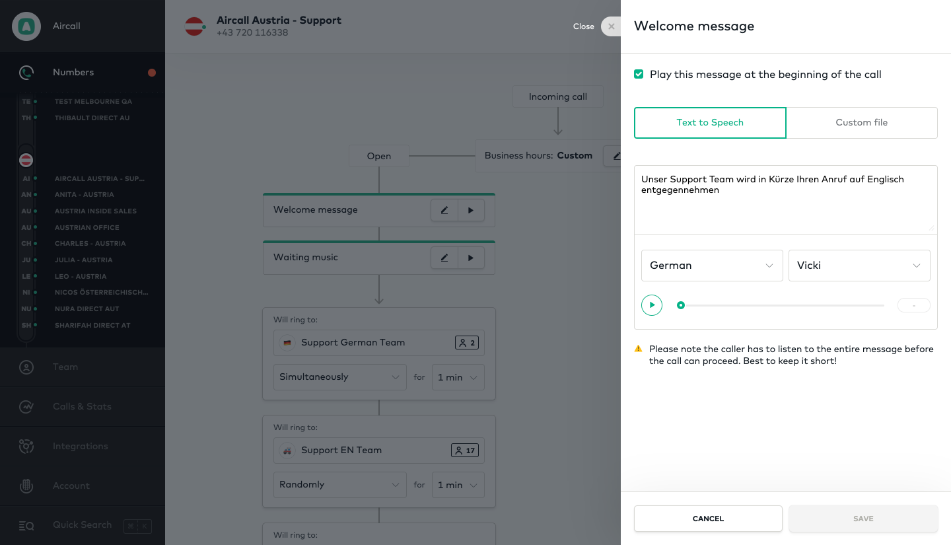Click the audio progress slider handle
The width and height of the screenshot is (951, 545).
681,305
